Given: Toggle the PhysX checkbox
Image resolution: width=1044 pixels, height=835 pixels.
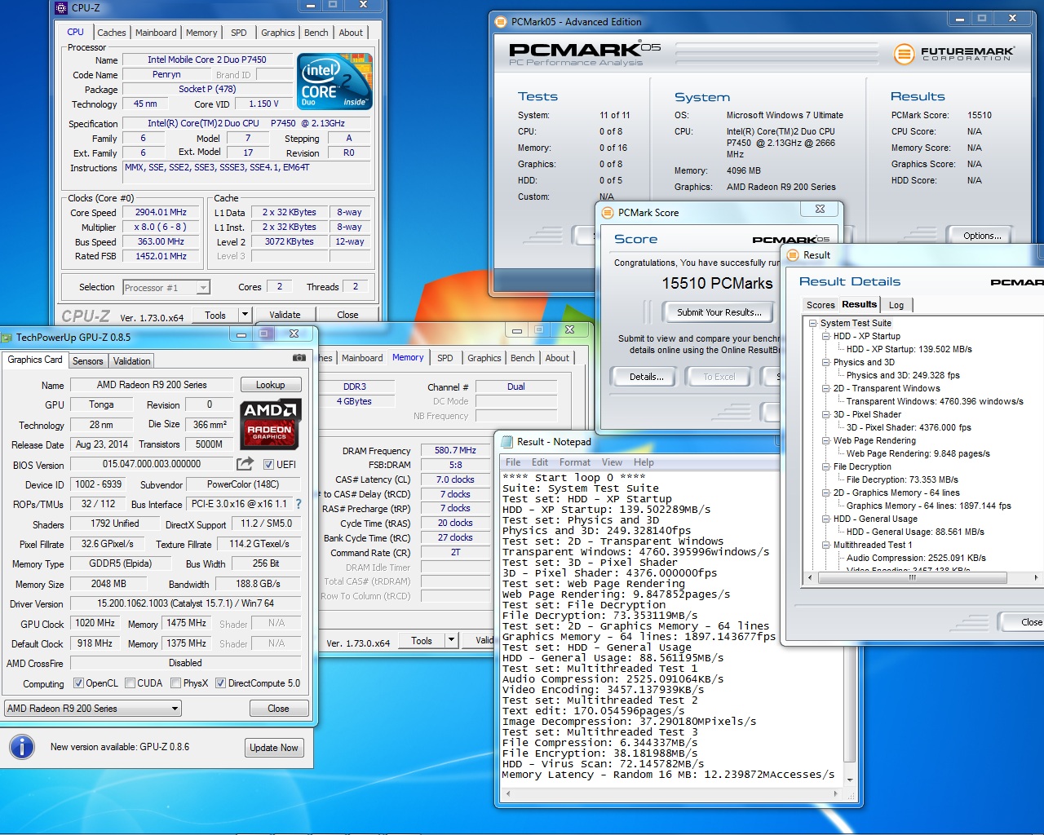Looking at the screenshot, I should pyautogui.click(x=175, y=683).
